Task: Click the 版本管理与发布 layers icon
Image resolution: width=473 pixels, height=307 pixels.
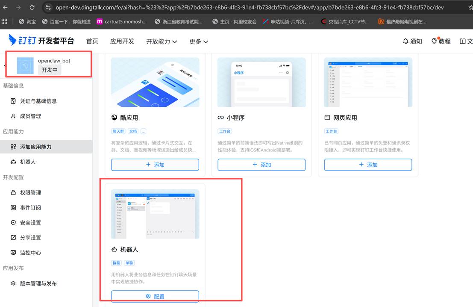Action: (13, 283)
